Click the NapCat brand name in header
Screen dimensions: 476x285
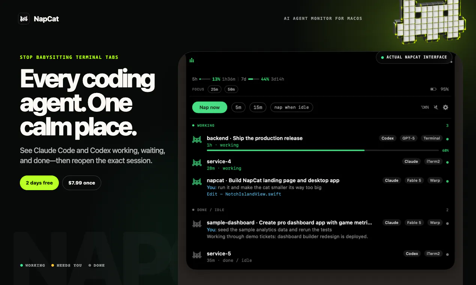(46, 19)
